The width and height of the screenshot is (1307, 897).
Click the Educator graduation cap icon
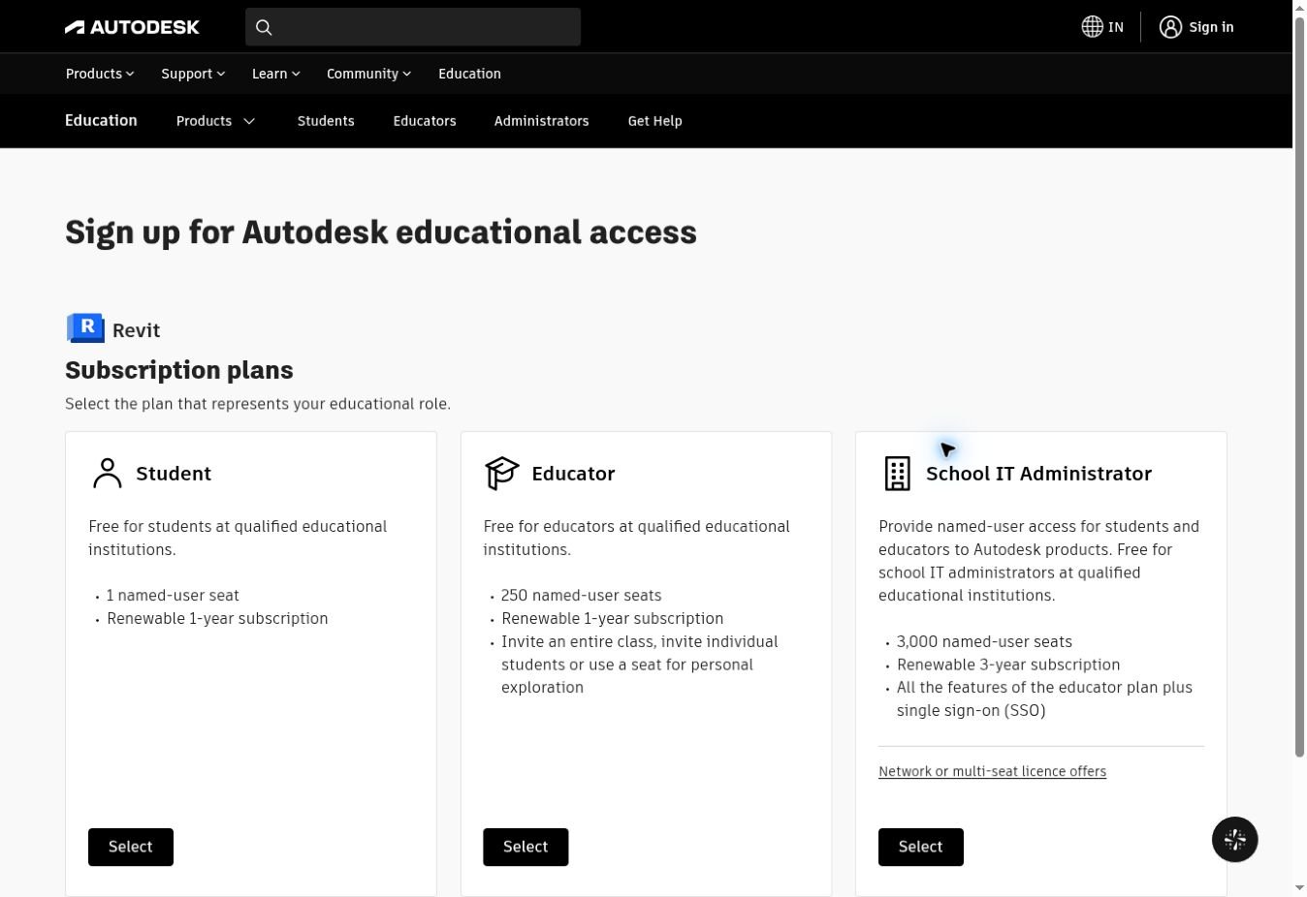[x=501, y=474]
